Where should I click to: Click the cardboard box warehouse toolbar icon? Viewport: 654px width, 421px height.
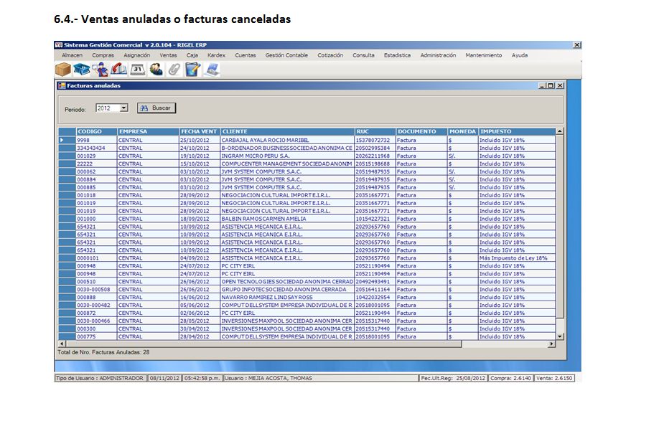[63, 69]
